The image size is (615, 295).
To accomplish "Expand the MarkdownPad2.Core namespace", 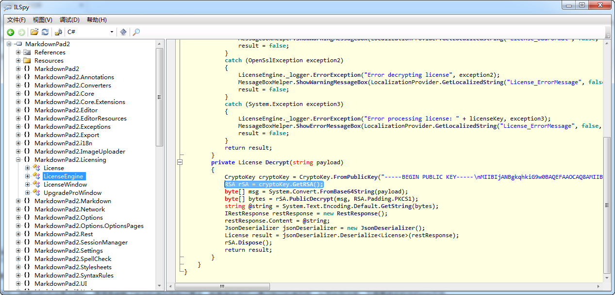I will 18,94.
